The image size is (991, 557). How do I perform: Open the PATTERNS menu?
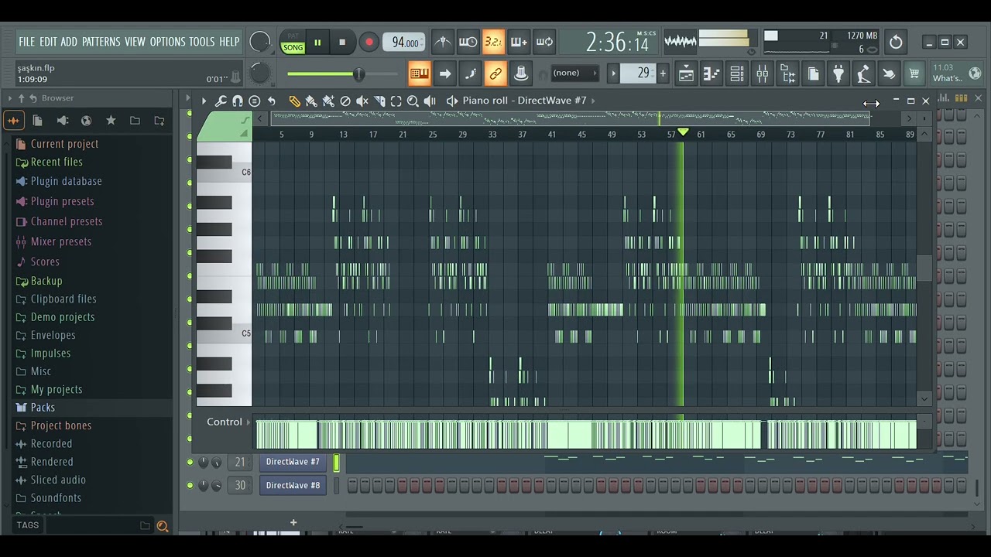point(101,42)
